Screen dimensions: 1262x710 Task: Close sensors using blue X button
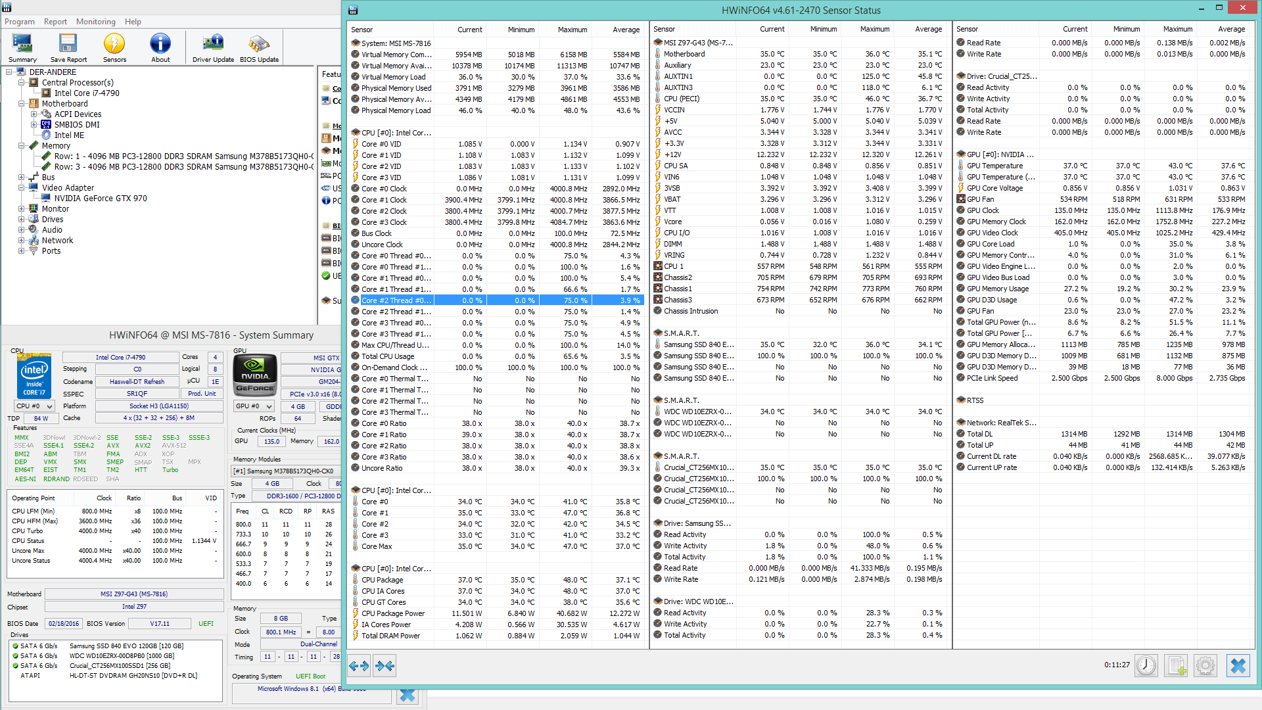click(1238, 665)
